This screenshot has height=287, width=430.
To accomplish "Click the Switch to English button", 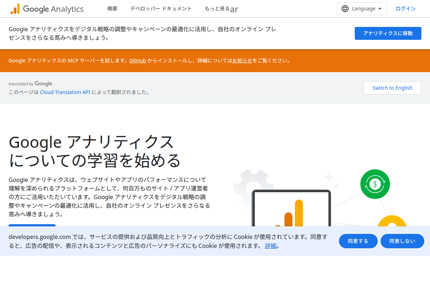I will tap(392, 88).
